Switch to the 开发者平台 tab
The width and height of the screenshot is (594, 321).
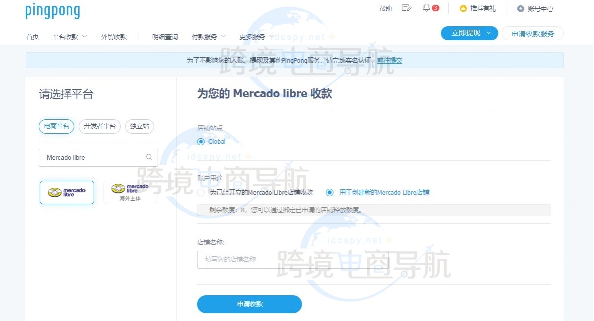[x=100, y=126]
